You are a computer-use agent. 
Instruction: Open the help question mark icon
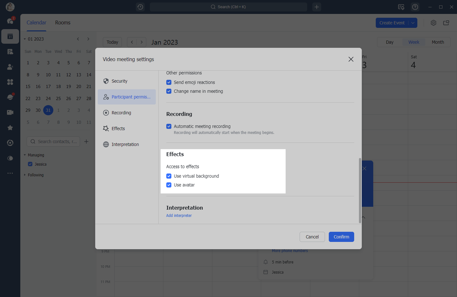[x=415, y=7]
